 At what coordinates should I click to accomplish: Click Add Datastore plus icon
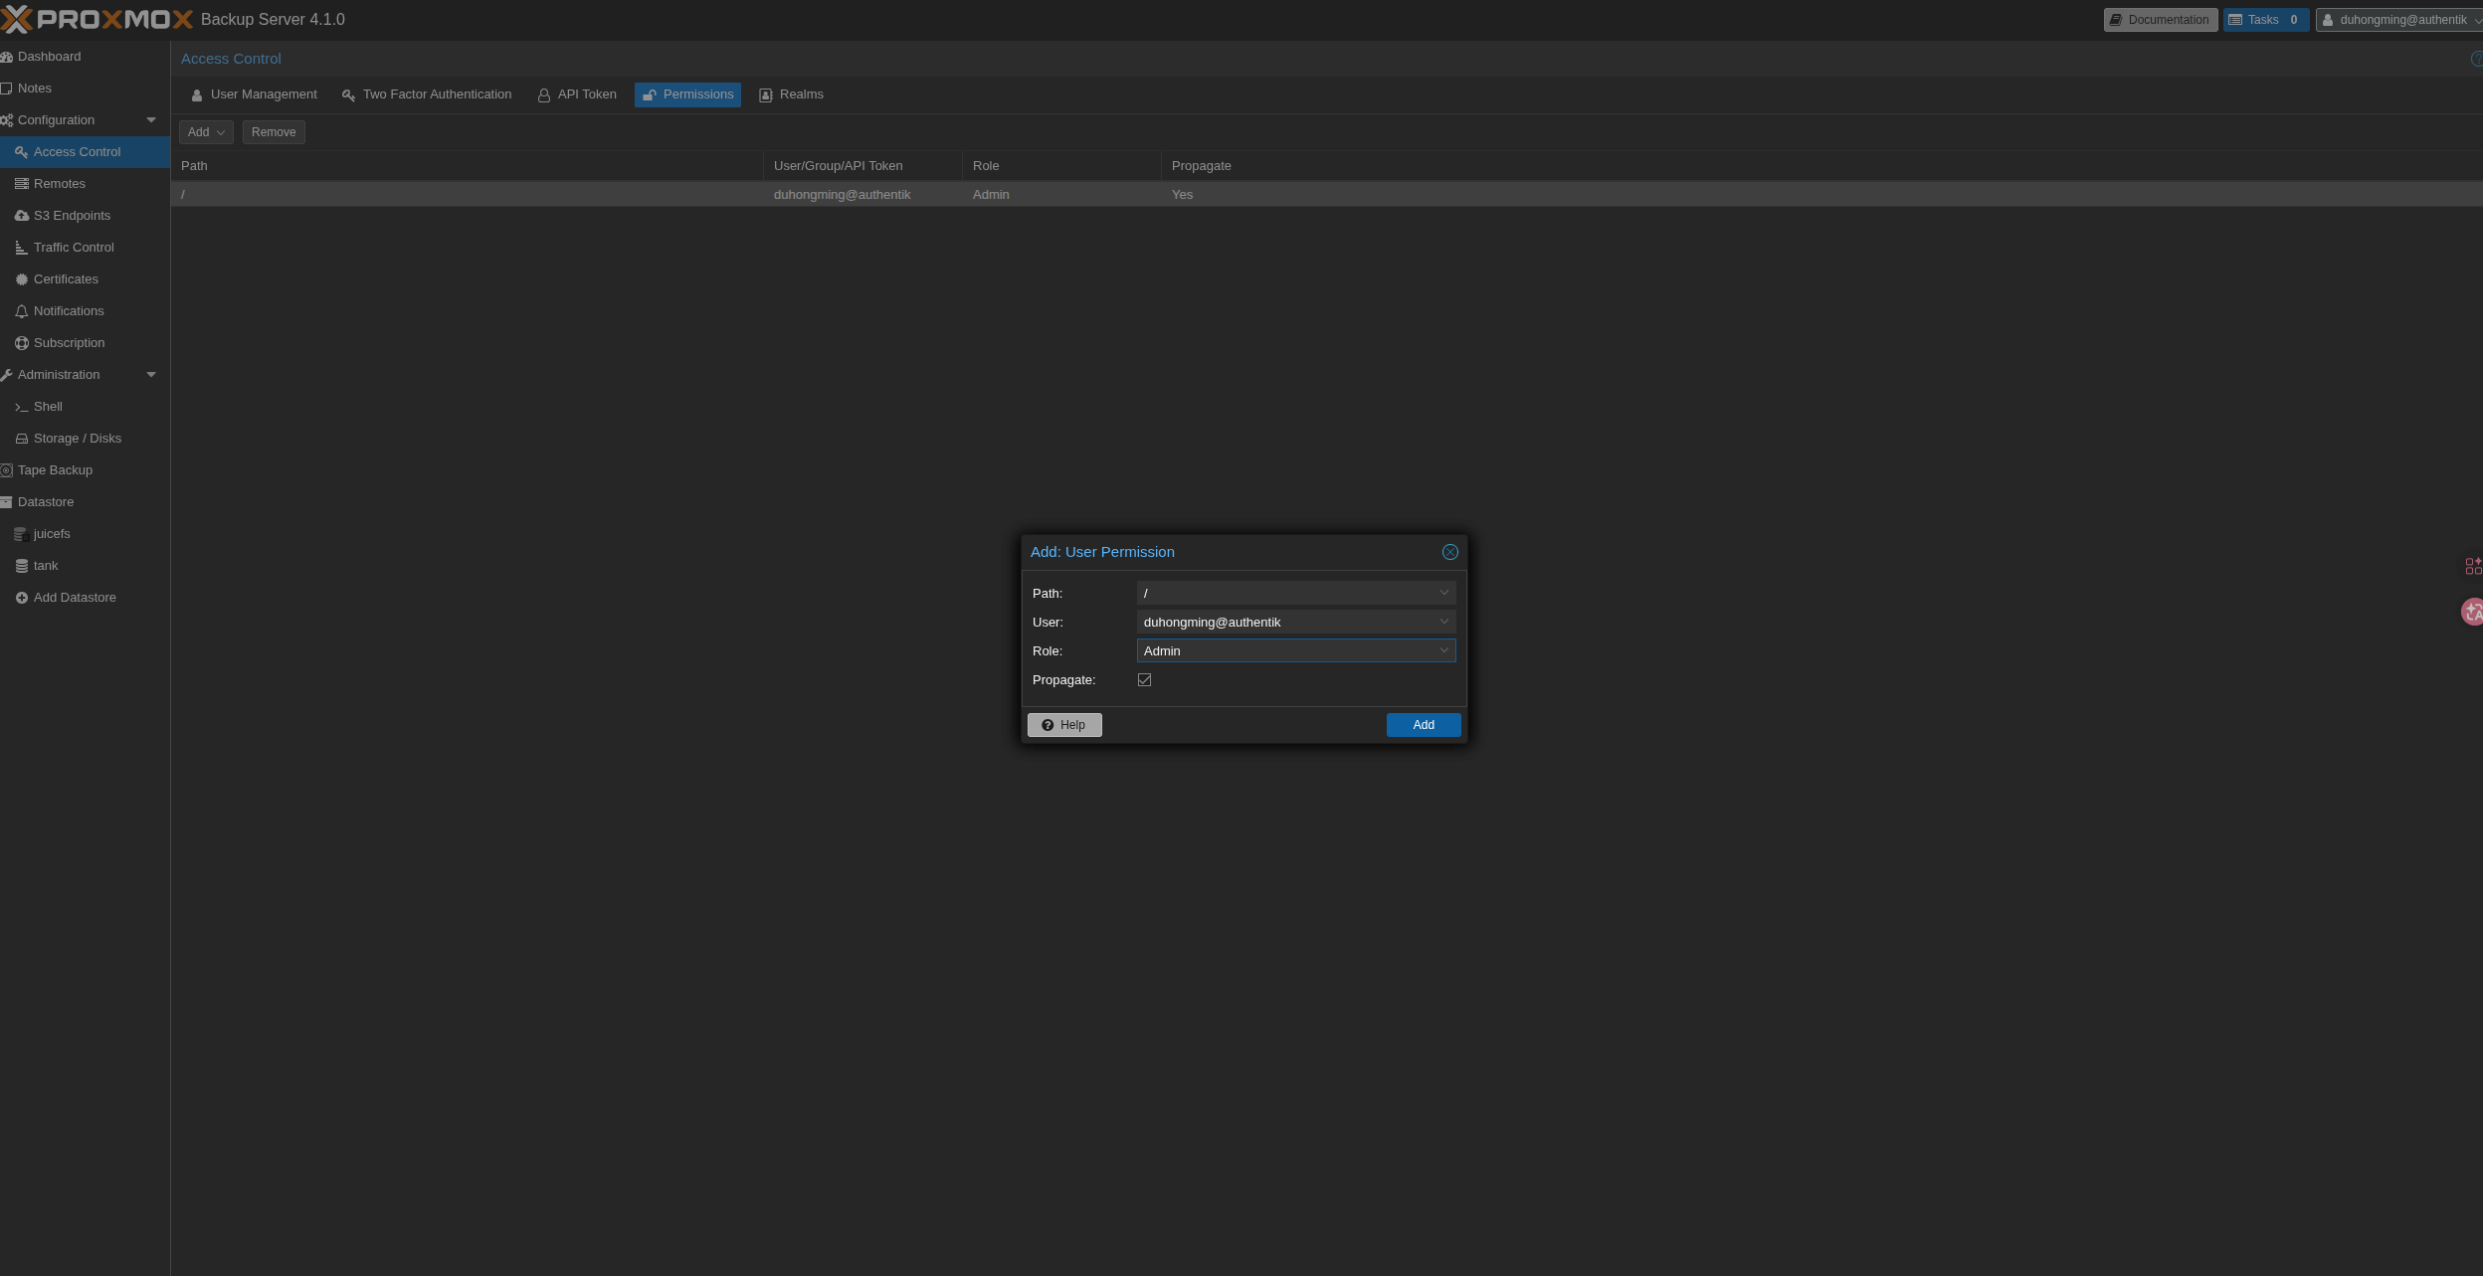22,598
